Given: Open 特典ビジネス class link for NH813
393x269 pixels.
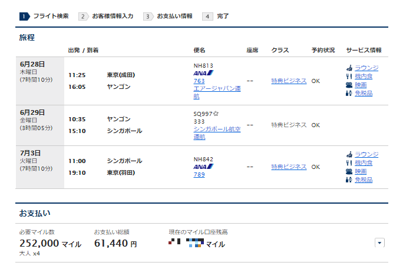Looking at the screenshot, I should point(289,81).
